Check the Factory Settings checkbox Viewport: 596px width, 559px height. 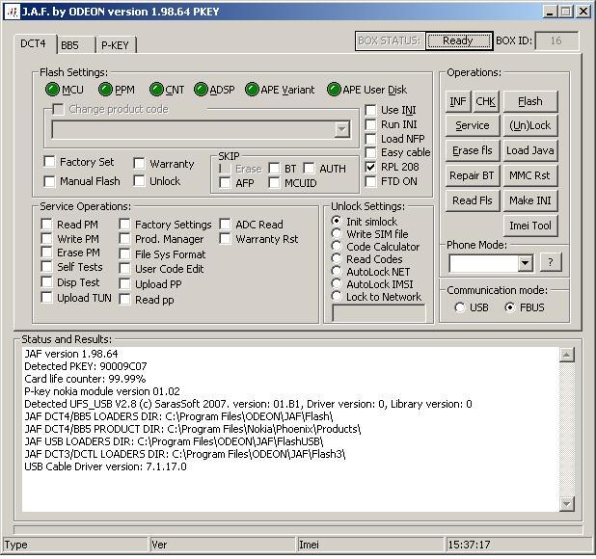(124, 225)
